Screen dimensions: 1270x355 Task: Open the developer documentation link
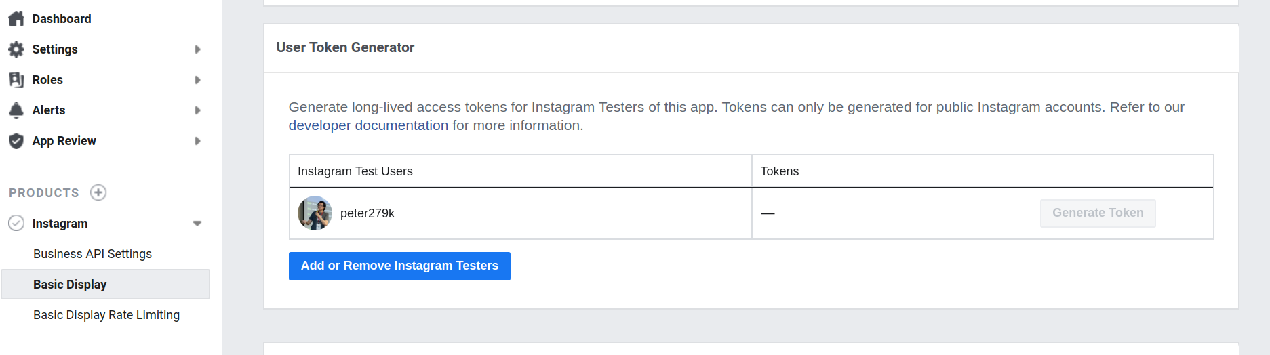pos(368,125)
